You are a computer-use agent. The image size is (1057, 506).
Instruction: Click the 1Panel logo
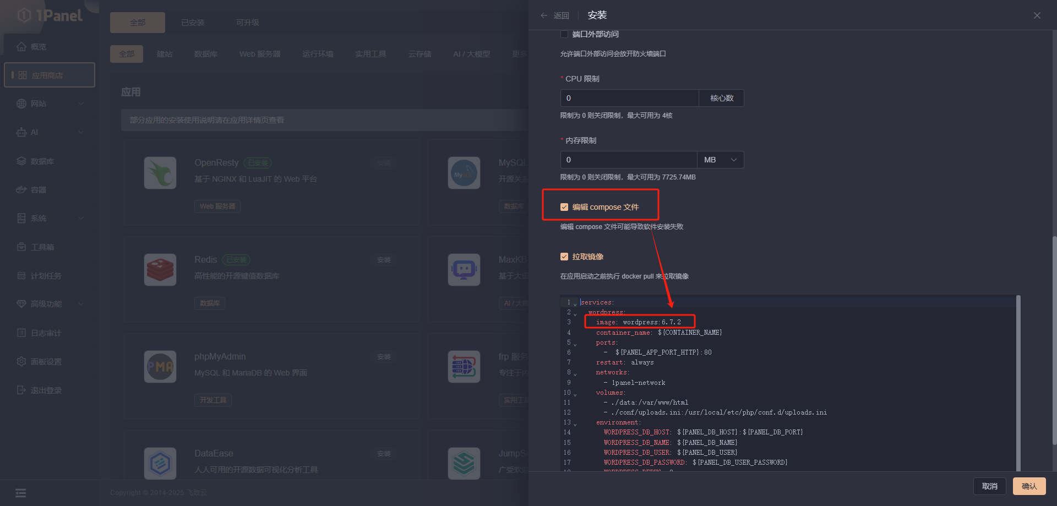point(50,15)
